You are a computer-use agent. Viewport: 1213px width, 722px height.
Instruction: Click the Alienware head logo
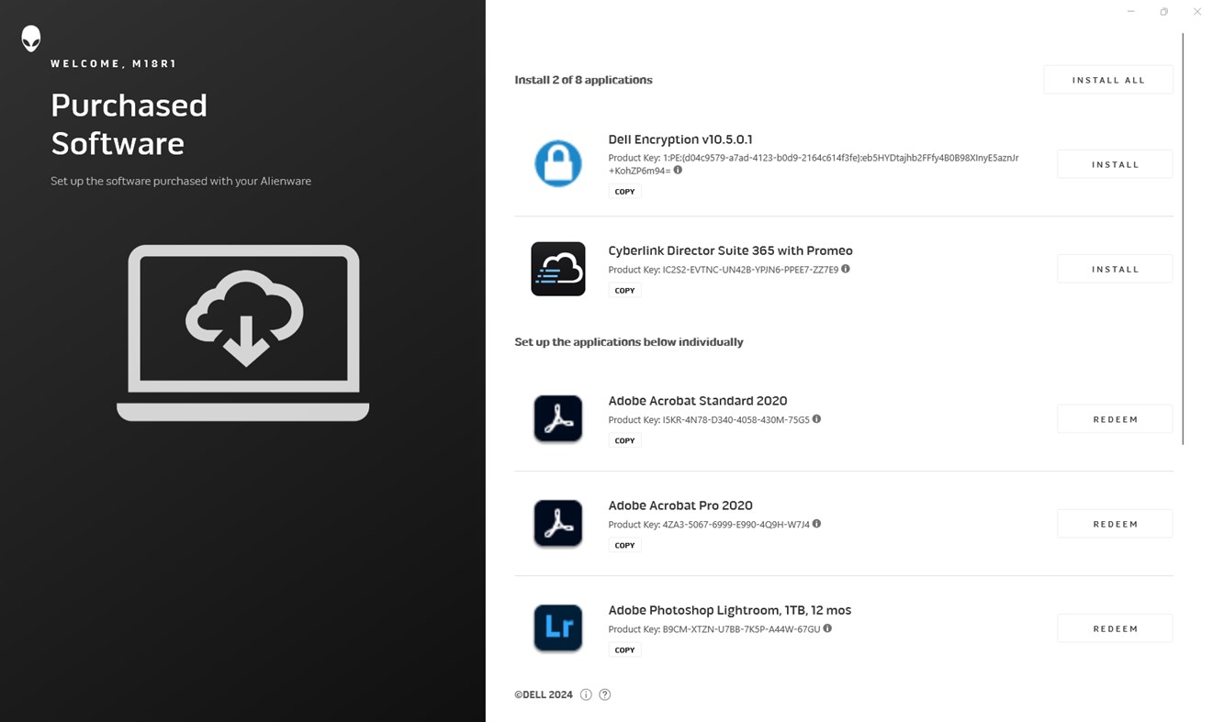tap(31, 39)
